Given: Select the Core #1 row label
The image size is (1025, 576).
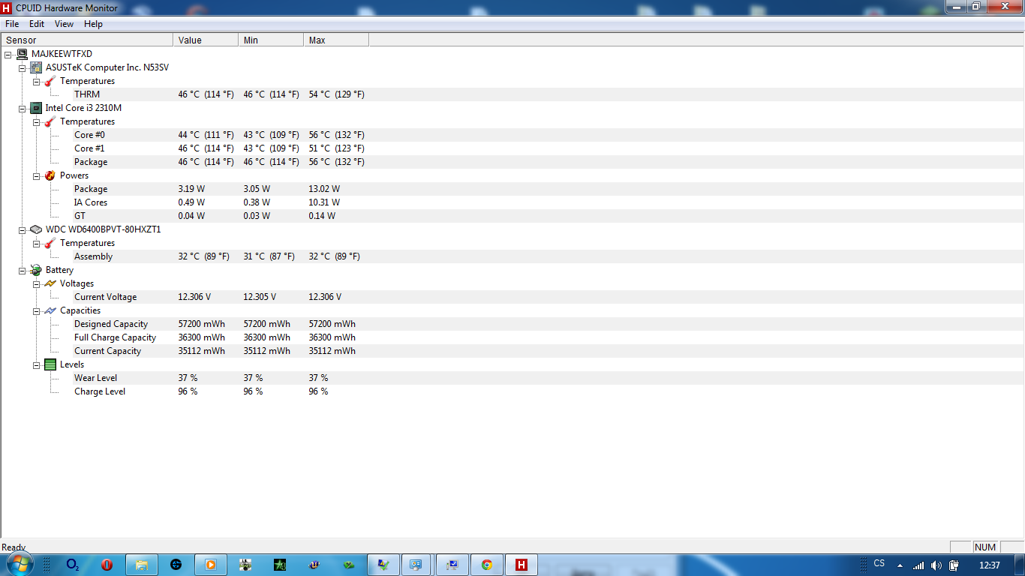Looking at the screenshot, I should [x=89, y=148].
